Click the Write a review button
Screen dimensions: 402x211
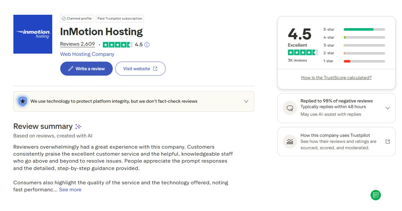click(x=86, y=68)
